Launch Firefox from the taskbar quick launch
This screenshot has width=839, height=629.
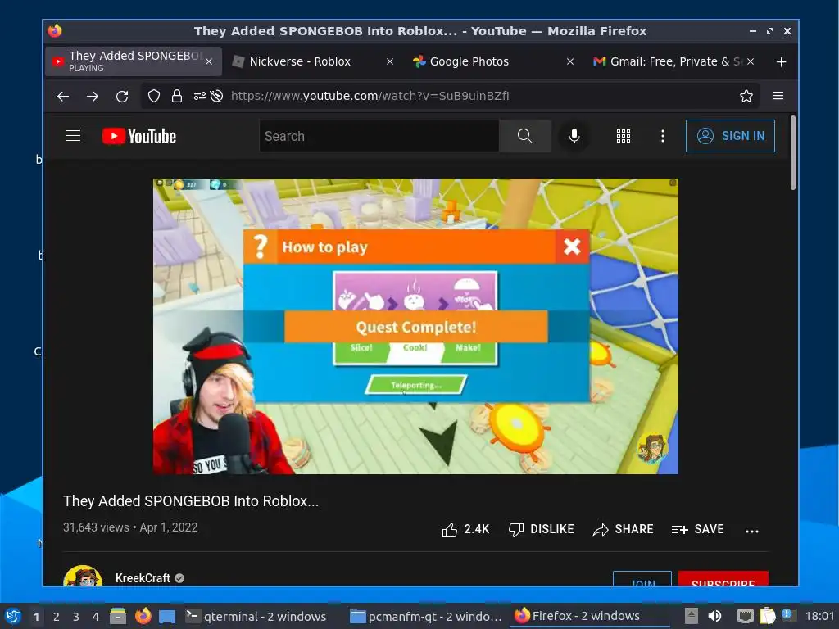143,616
